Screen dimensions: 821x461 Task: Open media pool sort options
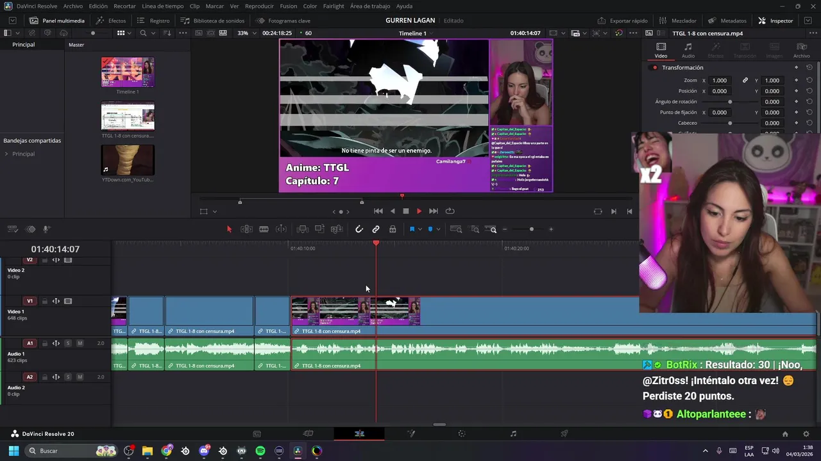tap(166, 33)
